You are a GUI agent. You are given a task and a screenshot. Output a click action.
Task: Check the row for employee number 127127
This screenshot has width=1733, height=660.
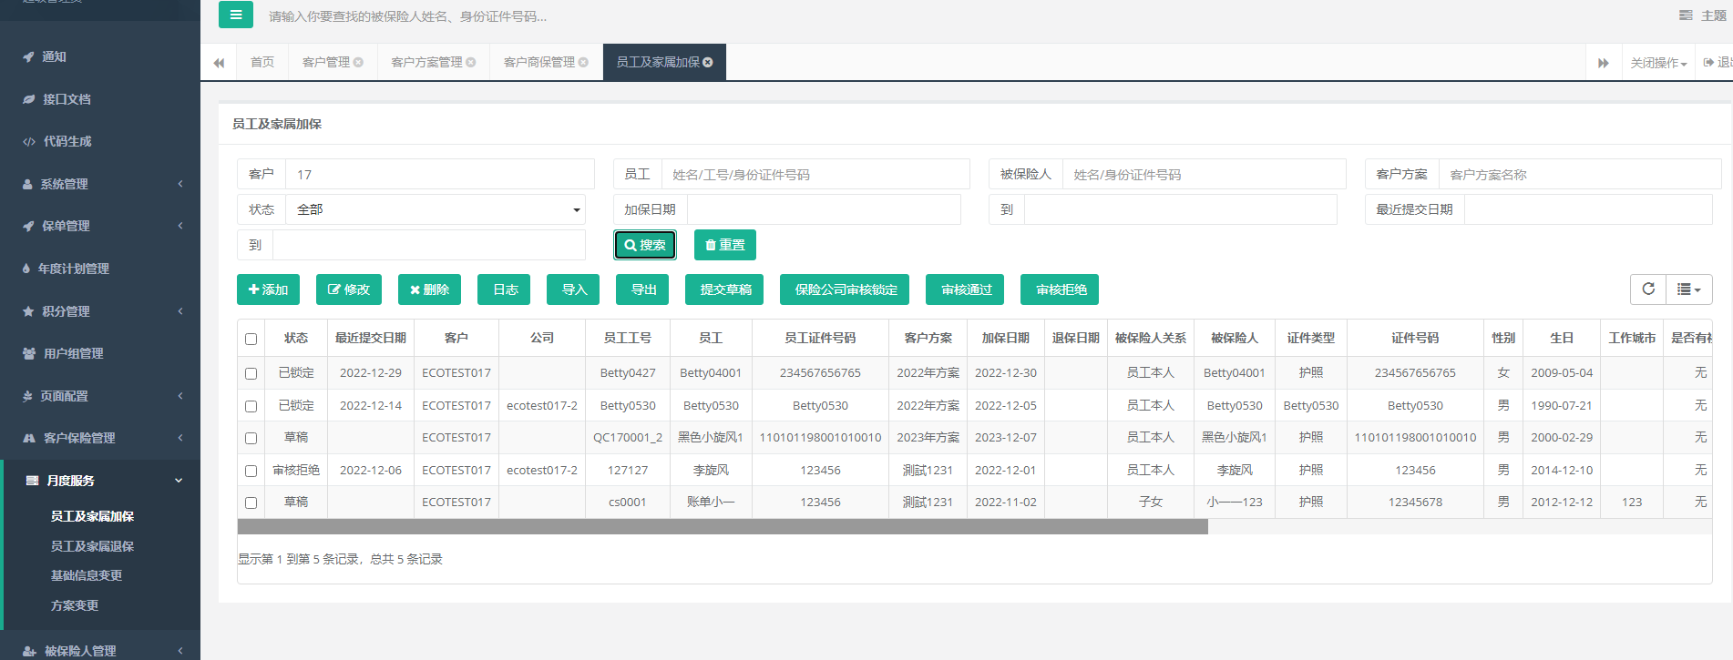251,471
